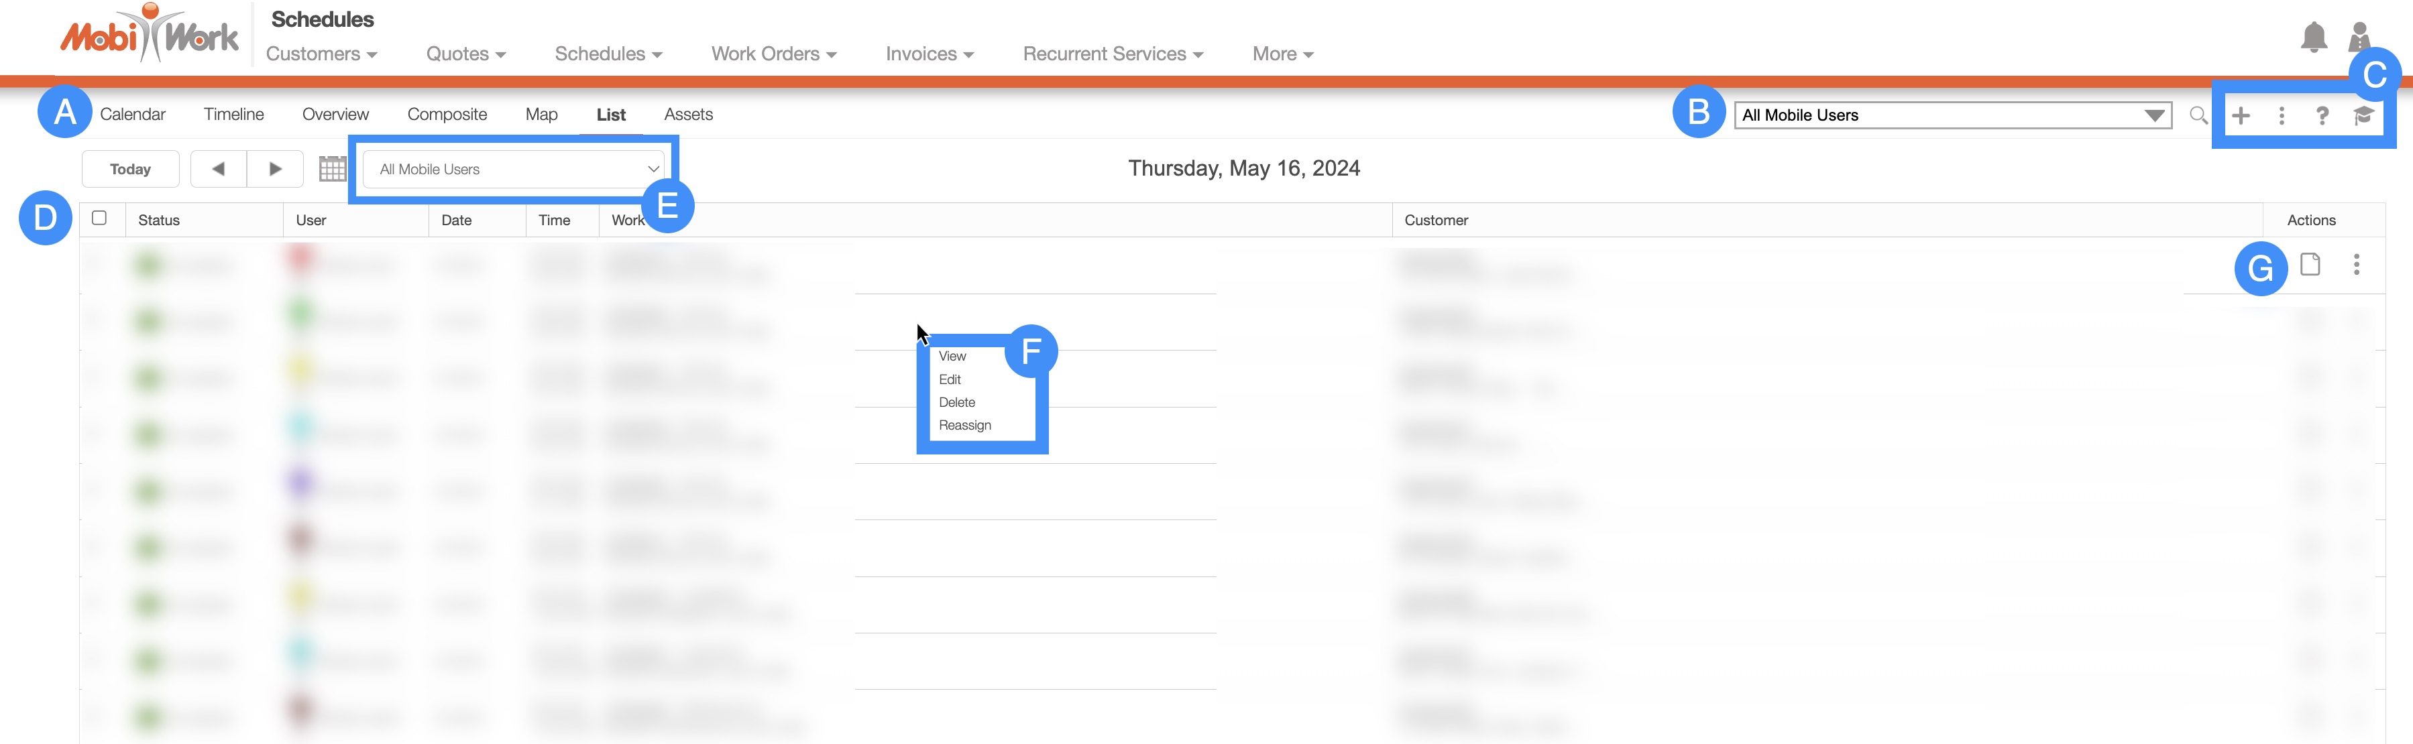Switch to the Timeline tab
This screenshot has height=744, width=2413.
click(233, 114)
